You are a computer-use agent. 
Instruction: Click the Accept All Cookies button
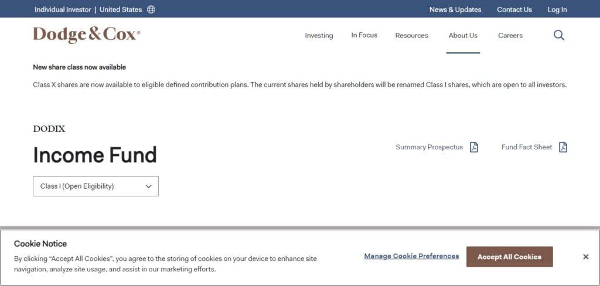[x=509, y=257]
